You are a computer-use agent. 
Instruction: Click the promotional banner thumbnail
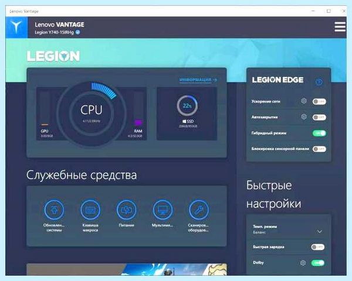pos(127,269)
